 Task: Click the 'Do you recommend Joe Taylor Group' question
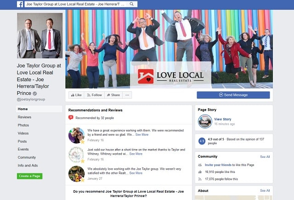click(x=129, y=194)
